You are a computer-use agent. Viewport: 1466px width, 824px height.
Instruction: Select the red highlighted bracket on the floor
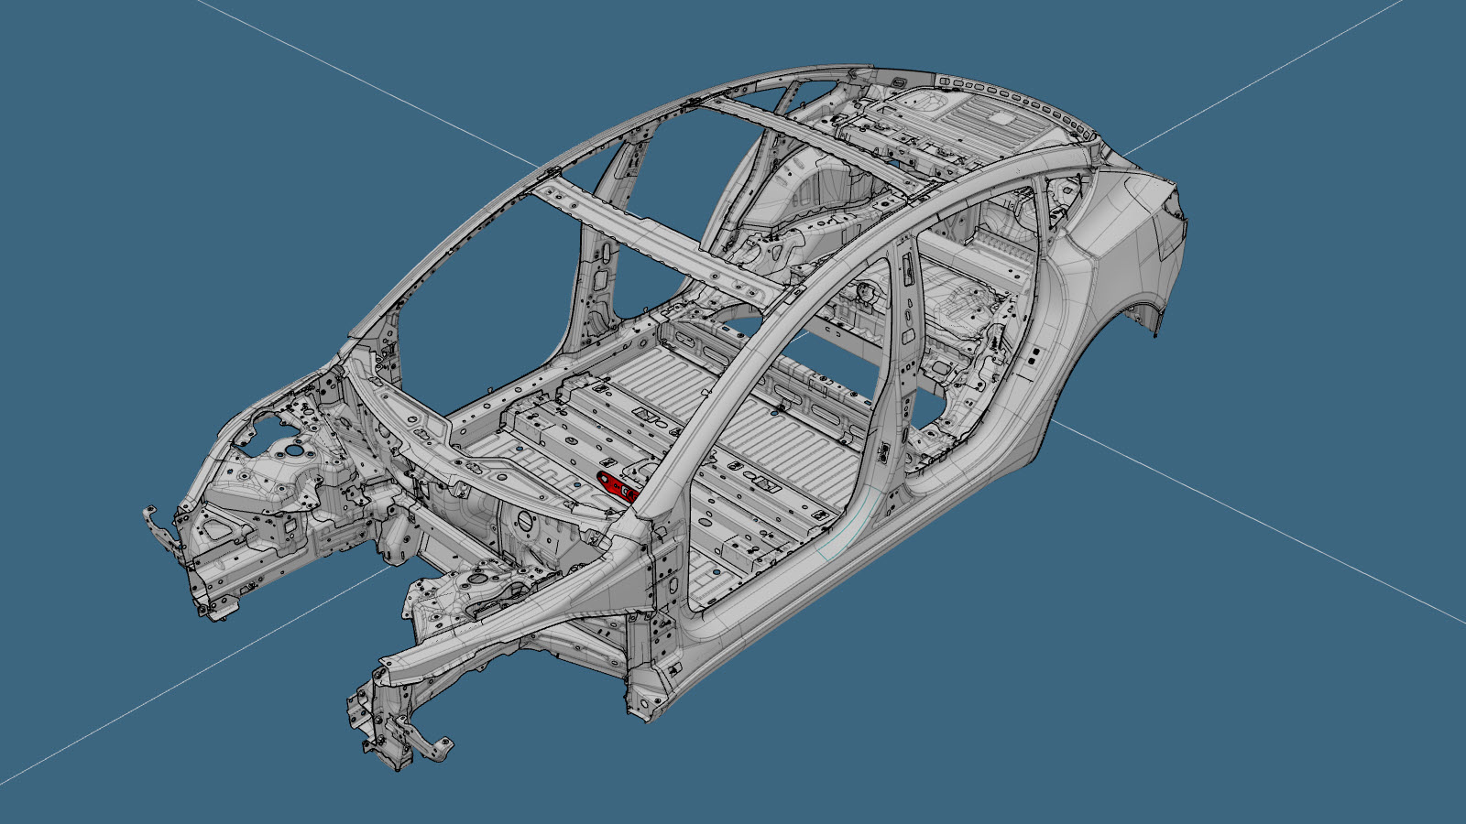[x=615, y=485]
